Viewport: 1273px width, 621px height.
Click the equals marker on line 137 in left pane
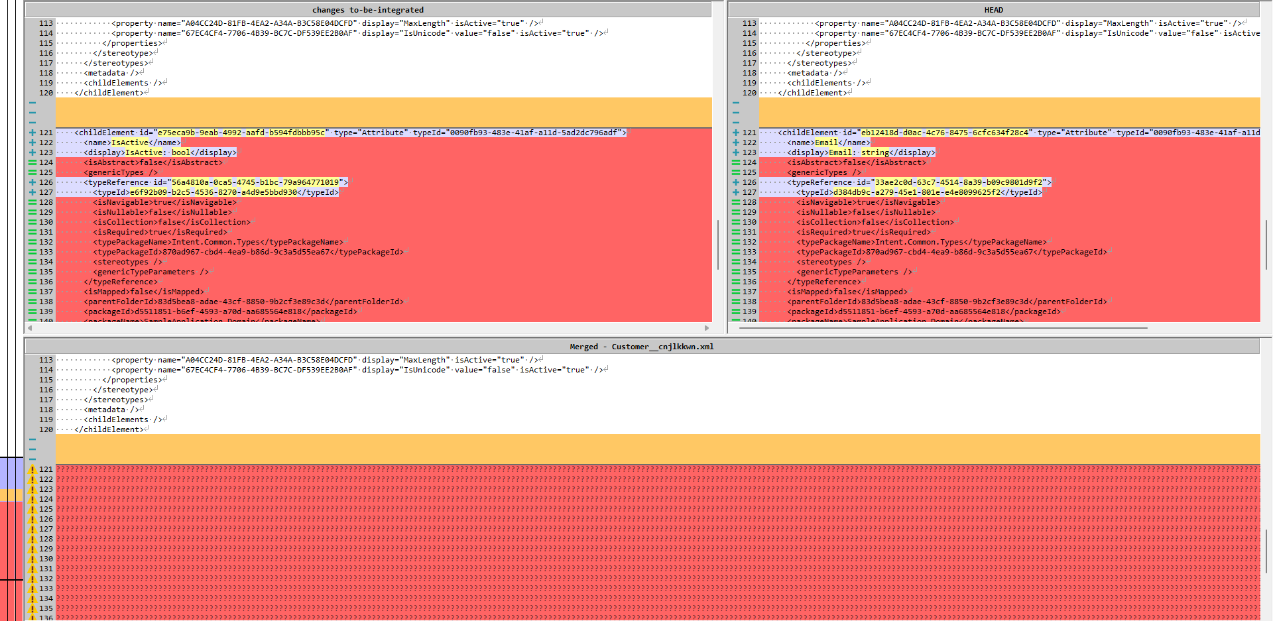[32, 292]
